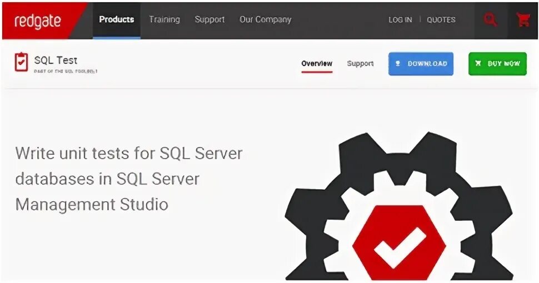Image resolution: width=539 pixels, height=283 pixels.
Task: Select the Support tab beside Overview
Action: pyautogui.click(x=360, y=64)
